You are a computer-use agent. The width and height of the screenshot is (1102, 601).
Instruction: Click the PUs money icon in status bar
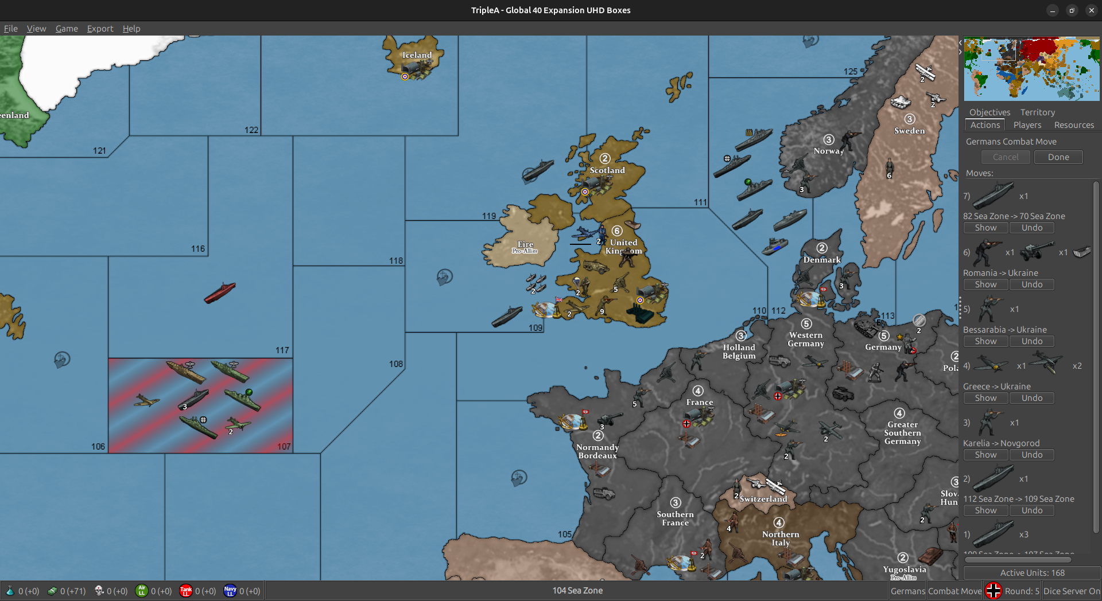pyautogui.click(x=52, y=591)
